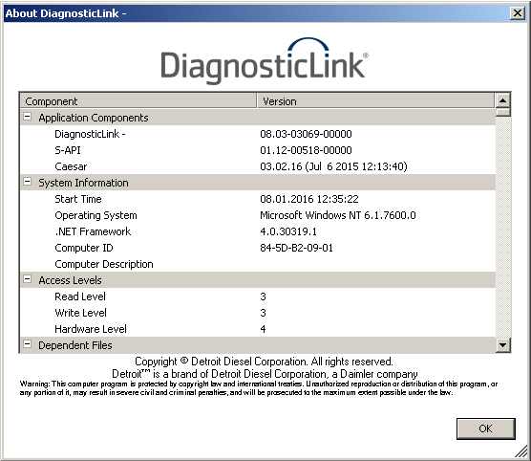Click the Version column header

pos(375,101)
